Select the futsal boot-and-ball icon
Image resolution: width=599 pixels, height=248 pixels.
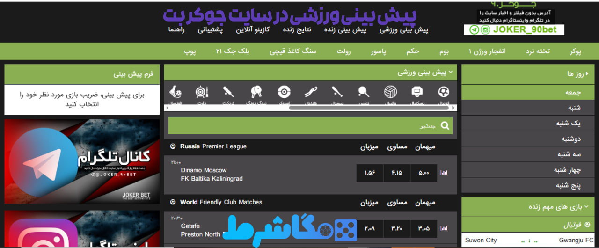pyautogui.click(x=175, y=92)
